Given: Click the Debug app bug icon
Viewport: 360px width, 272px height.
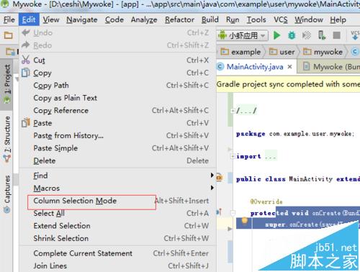Looking at the screenshot, I should [x=292, y=35].
